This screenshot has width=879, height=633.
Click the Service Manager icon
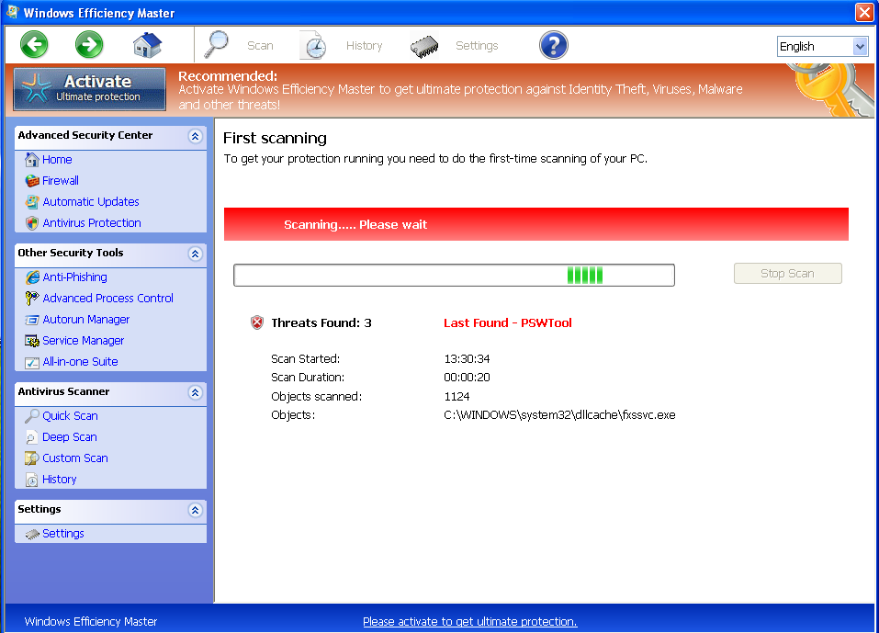coord(32,341)
